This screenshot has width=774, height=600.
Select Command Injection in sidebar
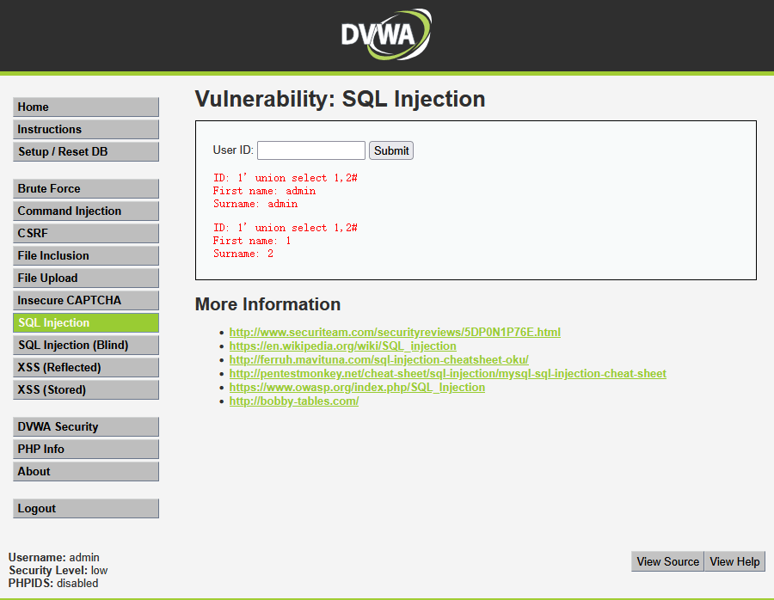coord(86,211)
